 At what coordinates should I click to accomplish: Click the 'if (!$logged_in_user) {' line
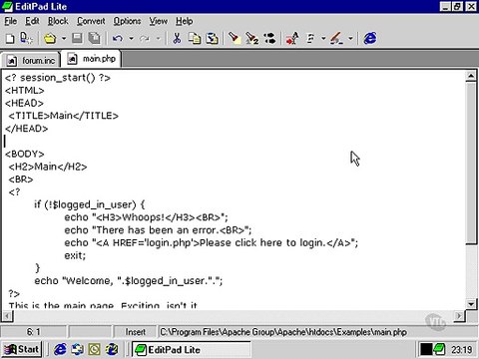(x=89, y=204)
